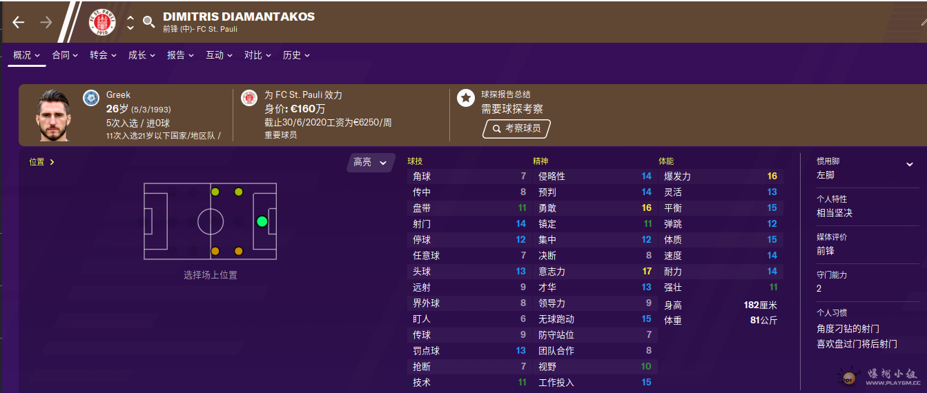Select next player with down chevron
The height and width of the screenshot is (393, 927).
click(x=130, y=28)
